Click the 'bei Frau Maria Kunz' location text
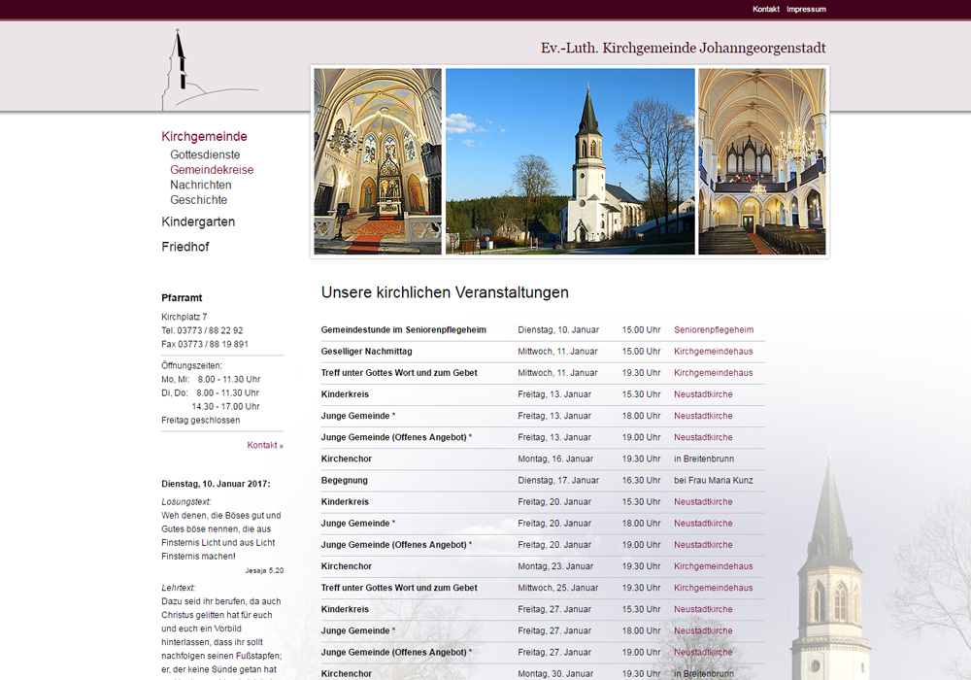This screenshot has height=680, width=971. pyautogui.click(x=714, y=481)
